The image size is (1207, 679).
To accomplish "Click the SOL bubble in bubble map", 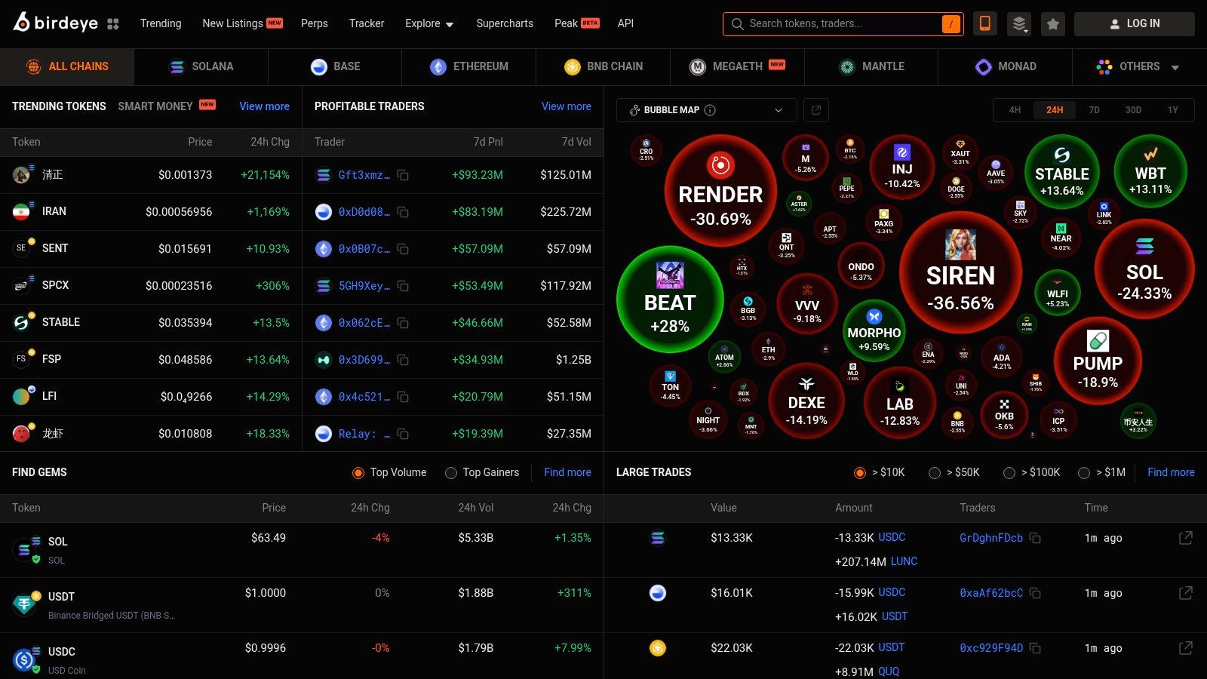I will click(x=1144, y=269).
